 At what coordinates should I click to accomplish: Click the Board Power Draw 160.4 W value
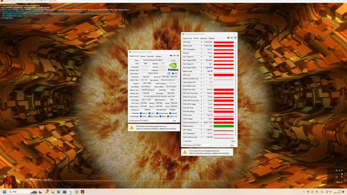[208, 90]
